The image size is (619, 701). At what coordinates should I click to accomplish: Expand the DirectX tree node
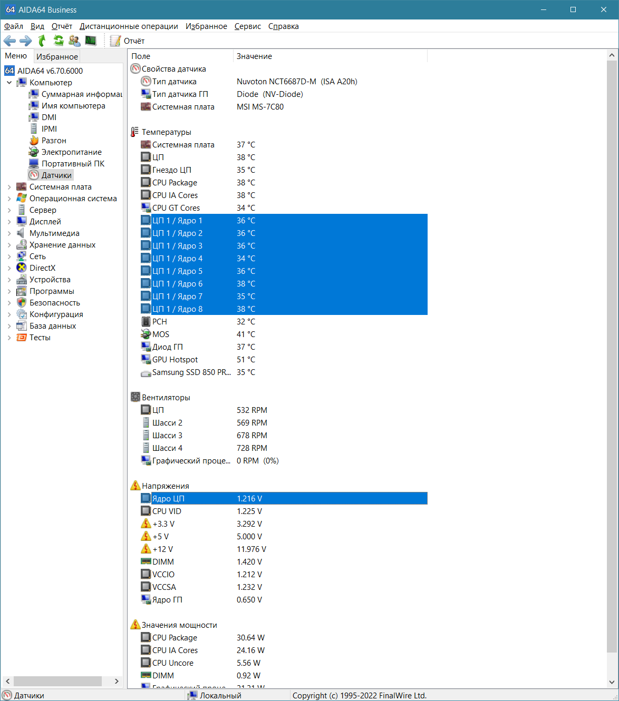9,268
